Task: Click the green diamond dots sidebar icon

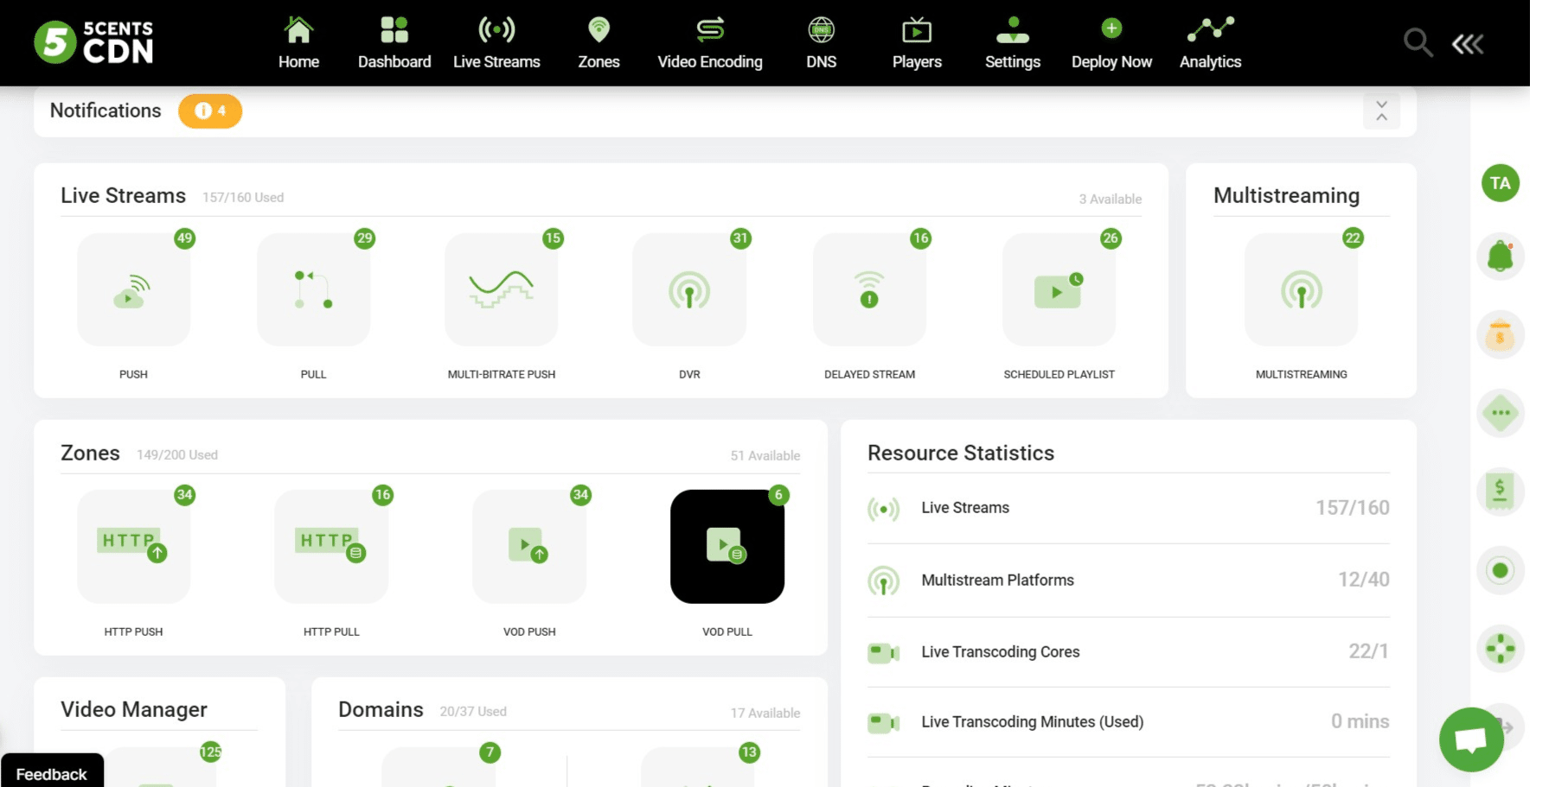Action: tap(1501, 413)
